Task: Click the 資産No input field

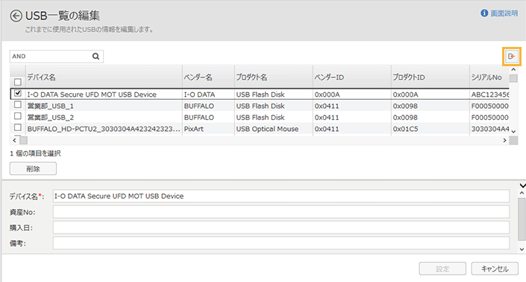Action: pos(281,212)
